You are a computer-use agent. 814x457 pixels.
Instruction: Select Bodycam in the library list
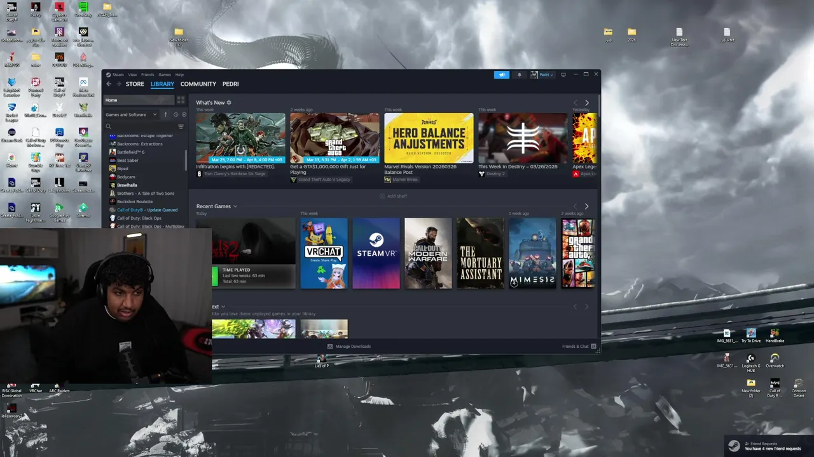pyautogui.click(x=126, y=176)
